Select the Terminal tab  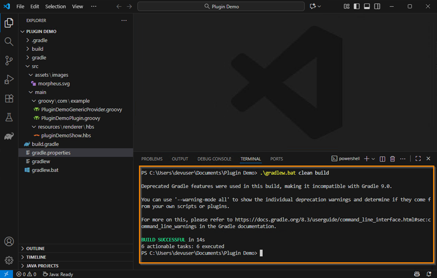pyautogui.click(x=251, y=159)
